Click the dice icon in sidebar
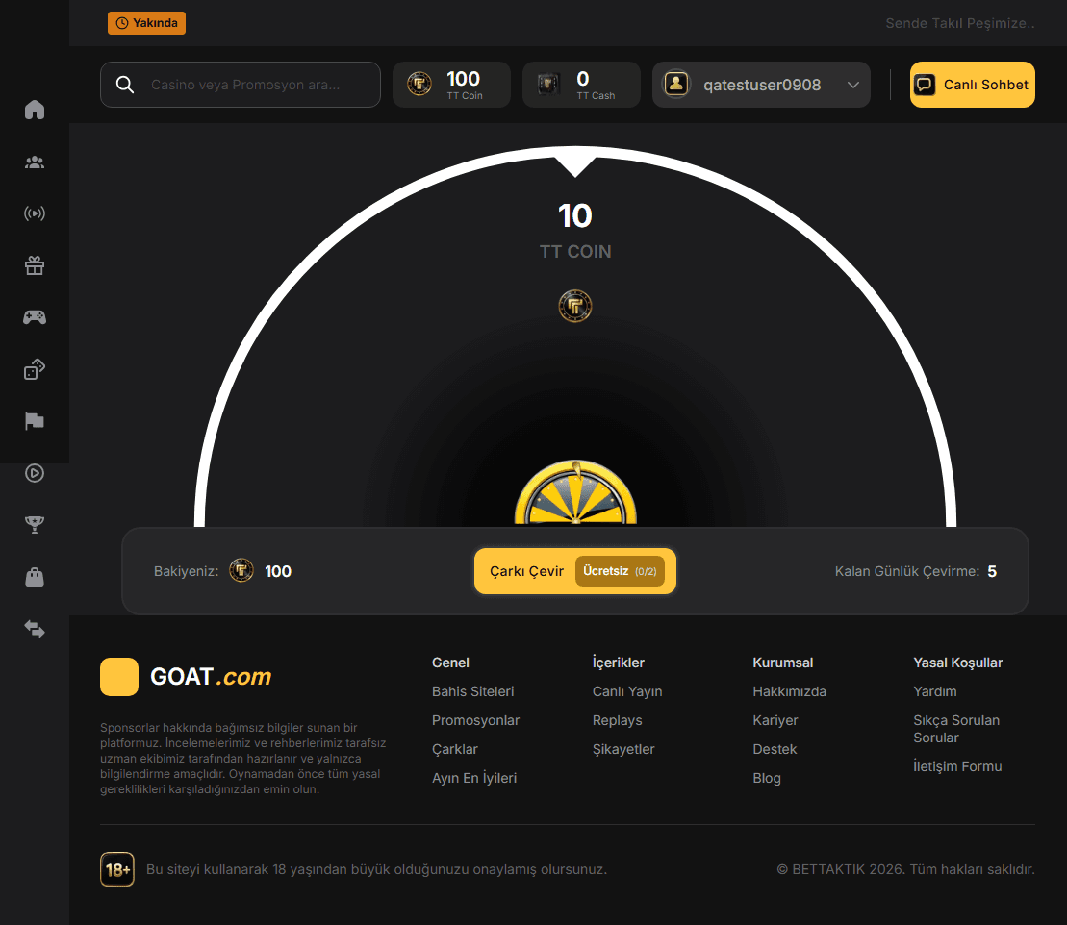 pos(35,369)
